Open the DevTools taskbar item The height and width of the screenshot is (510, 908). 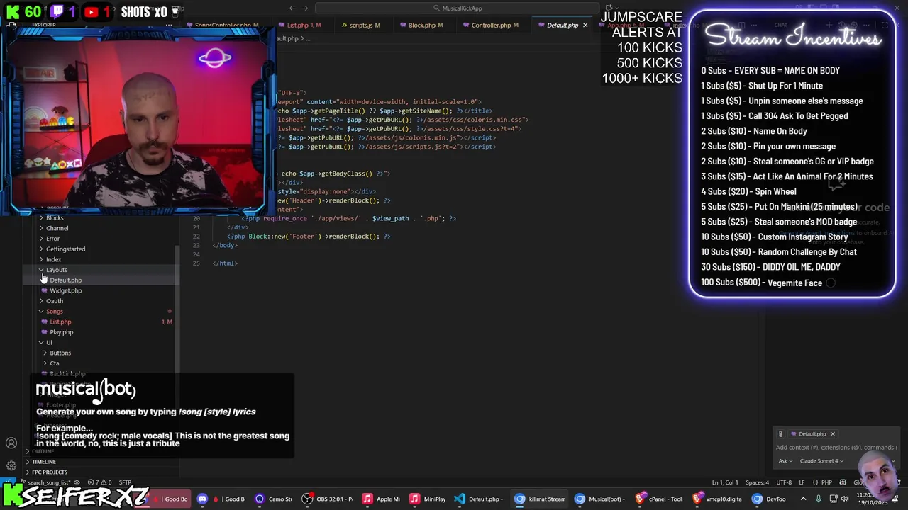tap(770, 499)
